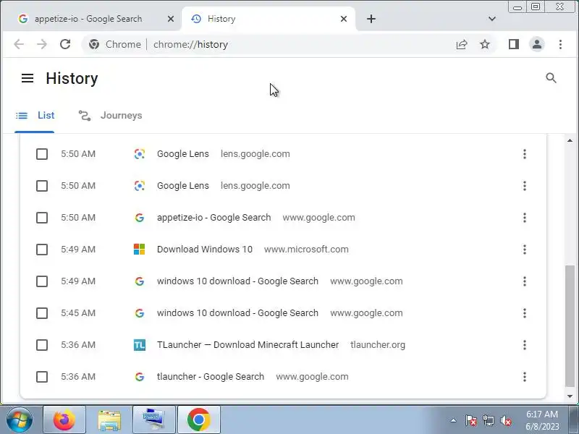Open more actions for 5:45 AM windows 10 download search
Viewport: 579px width, 434px height.
(524, 313)
